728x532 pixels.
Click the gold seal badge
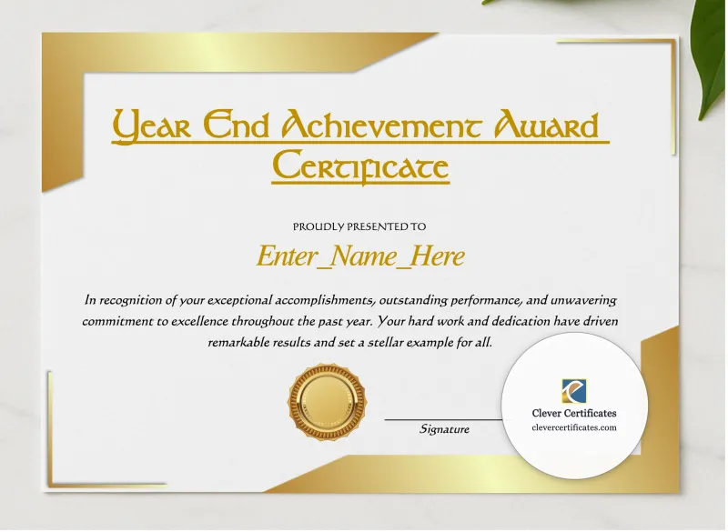pyautogui.click(x=329, y=403)
